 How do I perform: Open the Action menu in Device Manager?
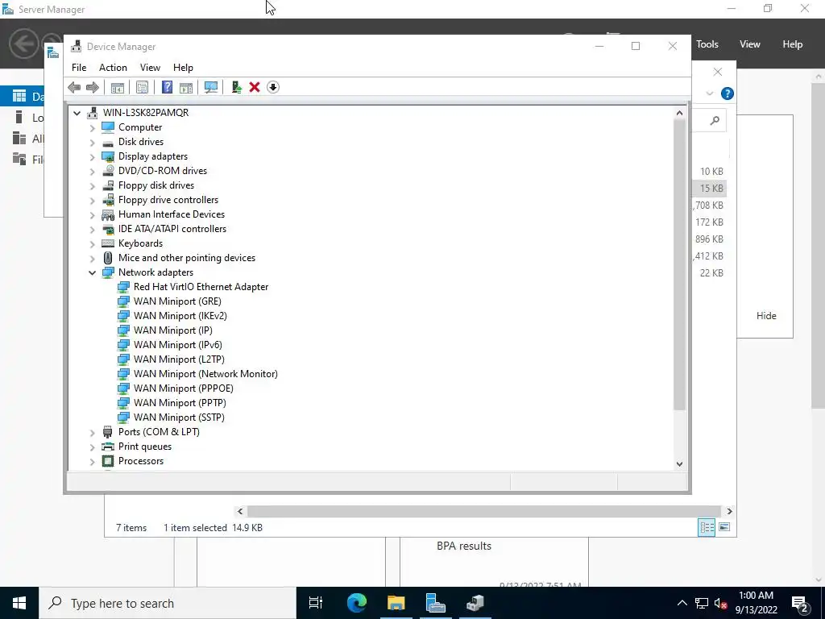click(x=113, y=68)
